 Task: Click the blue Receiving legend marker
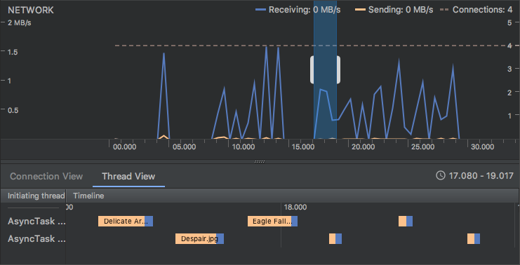coord(260,10)
